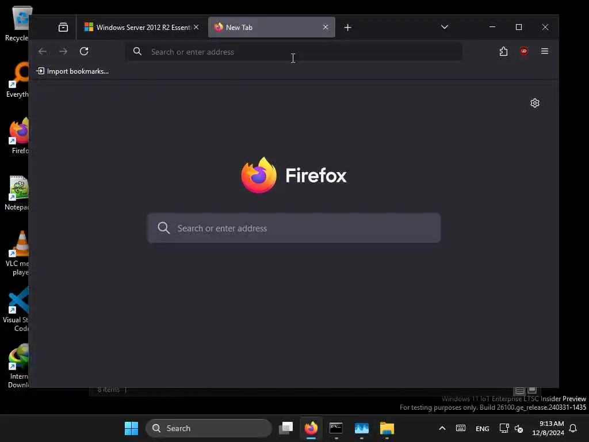The height and width of the screenshot is (442, 589).
Task: Switch to details view in background Explorer
Action: click(519, 391)
